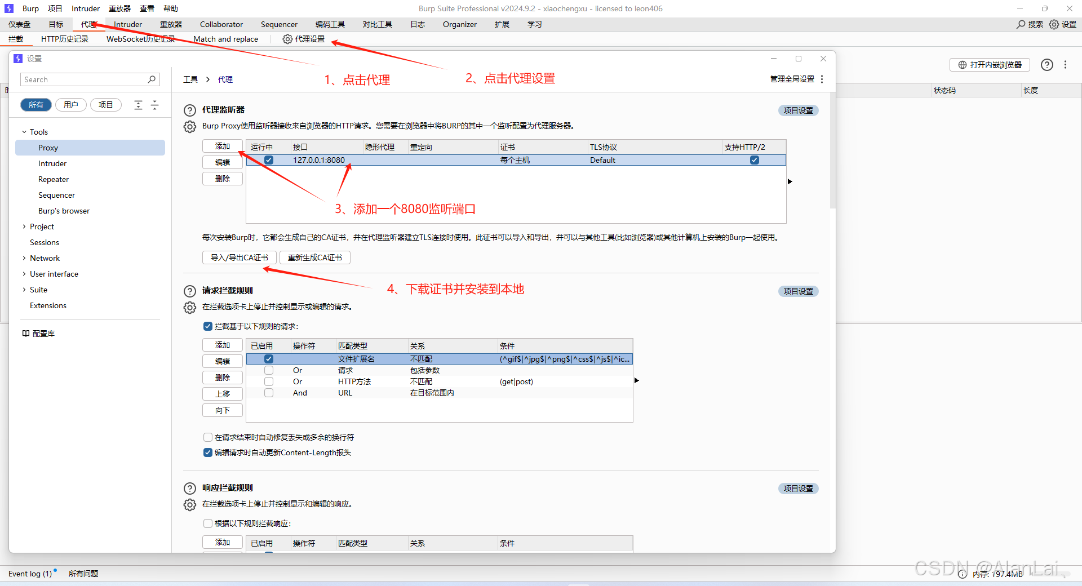Click the settings Search input field
The height and width of the screenshot is (586, 1082).
coord(90,79)
